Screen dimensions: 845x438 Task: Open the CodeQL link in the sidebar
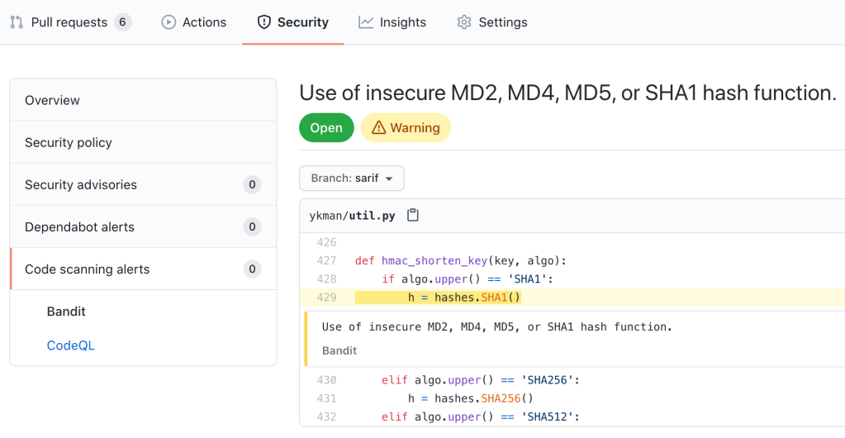[70, 345]
